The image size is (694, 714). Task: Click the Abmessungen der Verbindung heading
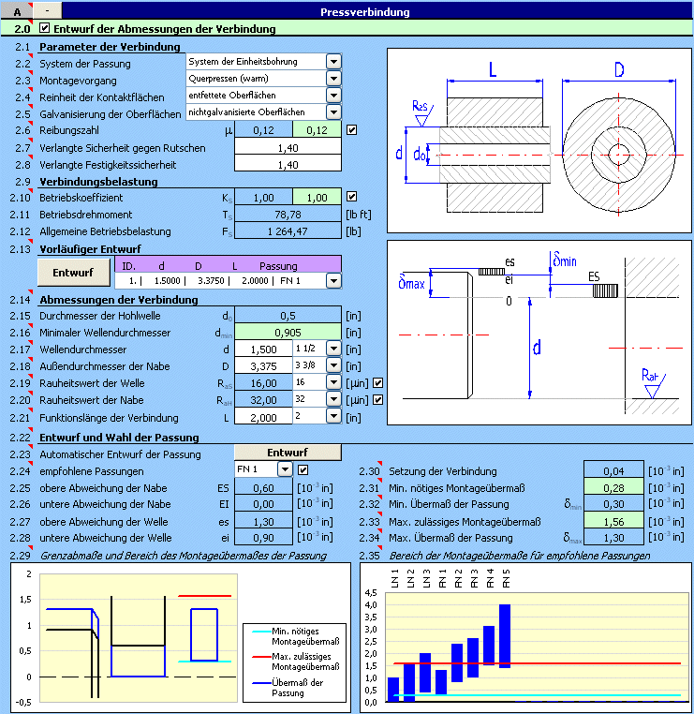point(118,299)
